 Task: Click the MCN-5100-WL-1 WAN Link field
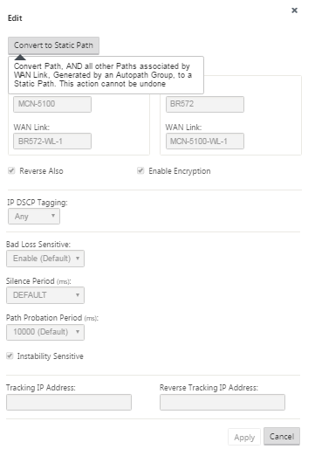[205, 142]
